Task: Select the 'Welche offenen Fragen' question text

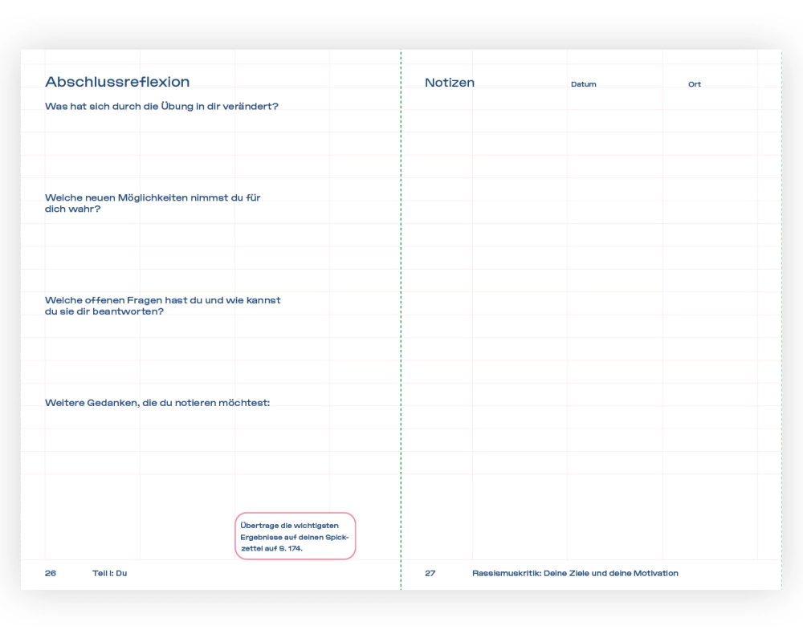Action: coord(162,306)
